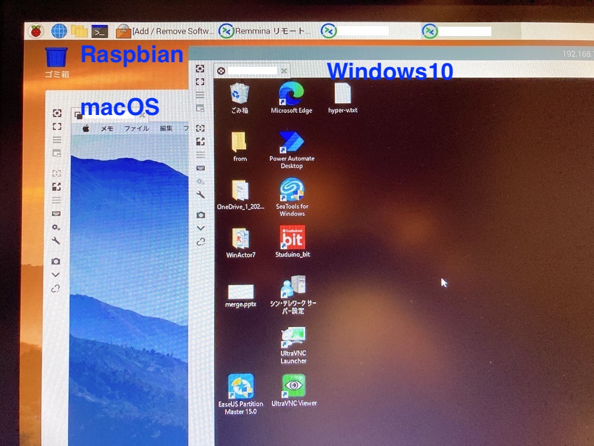The image size is (594, 446).
Task: Disconnect the Windows 10 remote session
Action: 201,242
